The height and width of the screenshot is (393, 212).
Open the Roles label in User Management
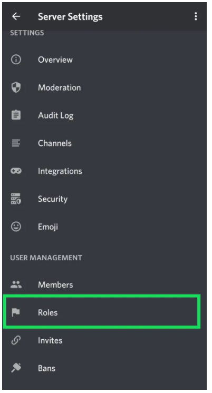pyautogui.click(x=47, y=312)
